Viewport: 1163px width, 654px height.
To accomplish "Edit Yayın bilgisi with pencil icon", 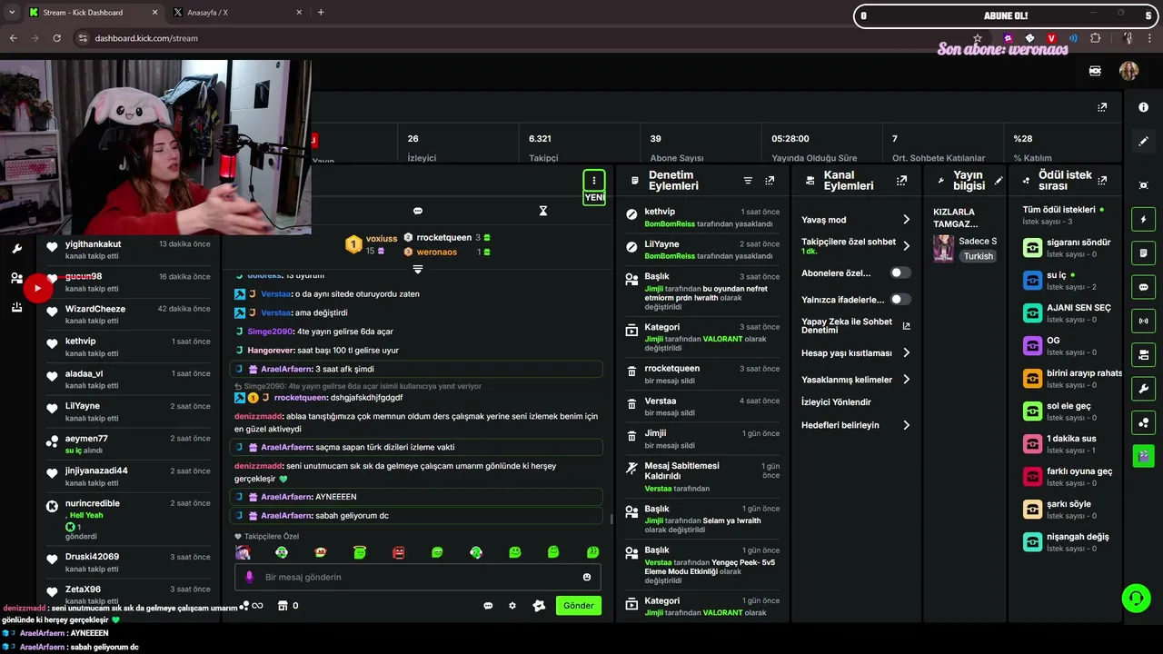I will click(999, 181).
